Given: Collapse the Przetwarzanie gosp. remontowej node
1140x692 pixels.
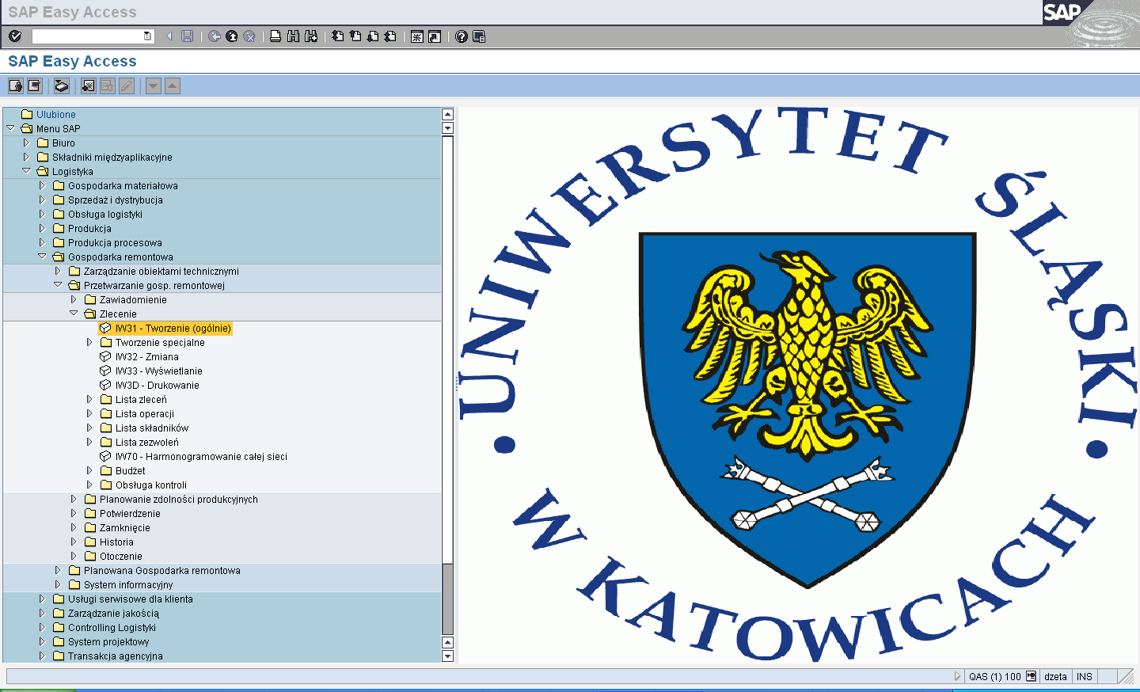Looking at the screenshot, I should tap(58, 285).
